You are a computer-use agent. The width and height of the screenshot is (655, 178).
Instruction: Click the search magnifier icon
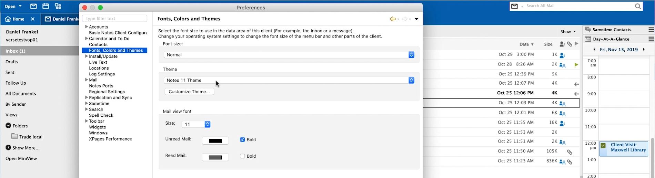tap(638, 6)
